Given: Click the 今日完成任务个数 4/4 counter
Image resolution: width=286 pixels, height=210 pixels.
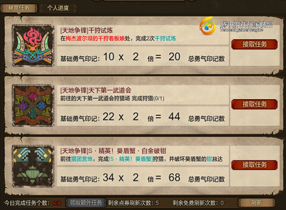Looking at the screenshot, I should [32, 203].
